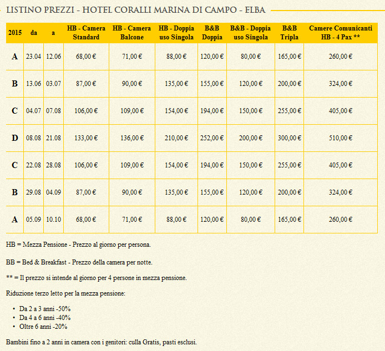Click the 'HB = Mezza Pensione' note line

pos(78,245)
